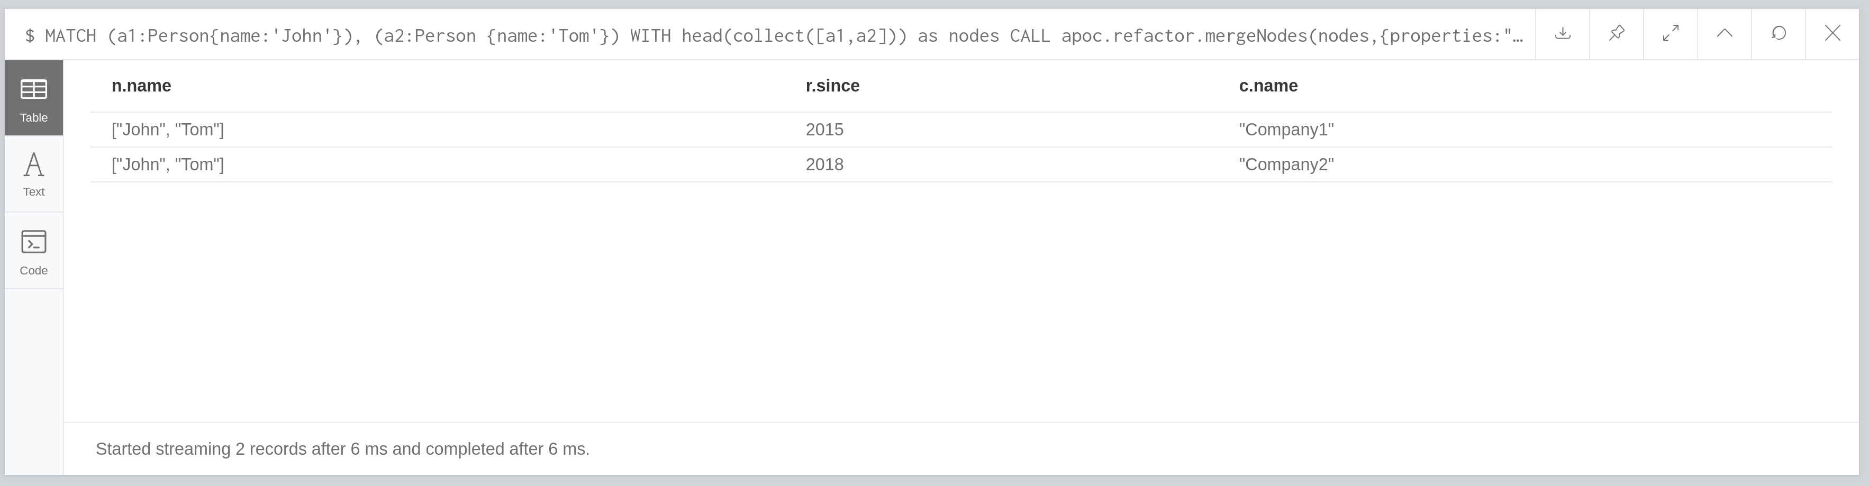The image size is (1869, 486).
Task: Click the 2018 value in results
Action: [x=825, y=164]
